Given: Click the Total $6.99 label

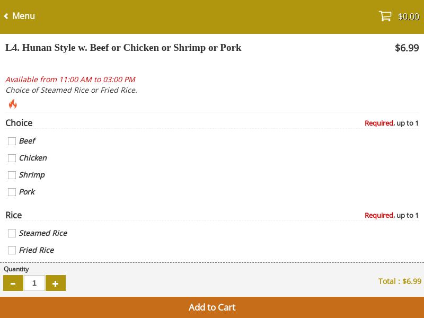Looking at the screenshot, I should (400, 281).
